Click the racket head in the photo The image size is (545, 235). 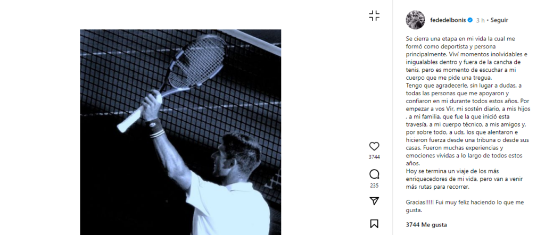point(197,61)
